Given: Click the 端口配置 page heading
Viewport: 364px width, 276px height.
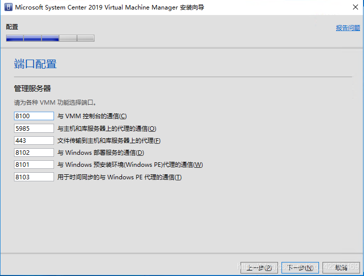Looking at the screenshot, I should (x=35, y=64).
